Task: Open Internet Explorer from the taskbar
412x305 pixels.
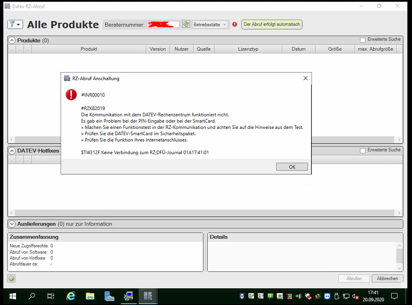Action: (71, 296)
